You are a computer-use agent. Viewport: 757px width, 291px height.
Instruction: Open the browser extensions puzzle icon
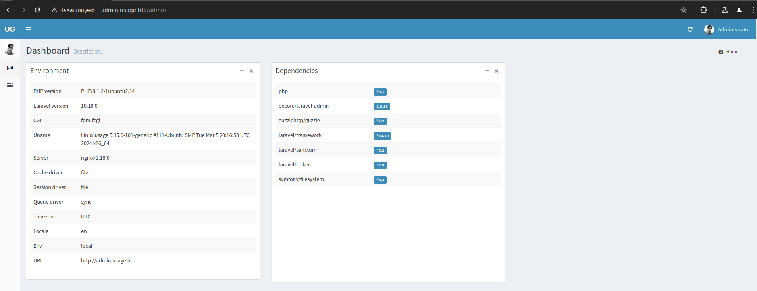coord(703,10)
